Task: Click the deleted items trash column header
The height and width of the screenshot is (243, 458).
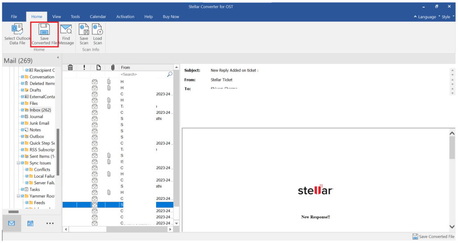Action: click(70, 68)
